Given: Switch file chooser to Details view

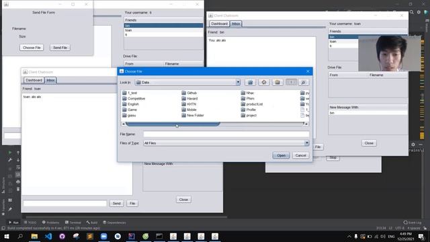Looking at the screenshot, I should tap(303, 82).
